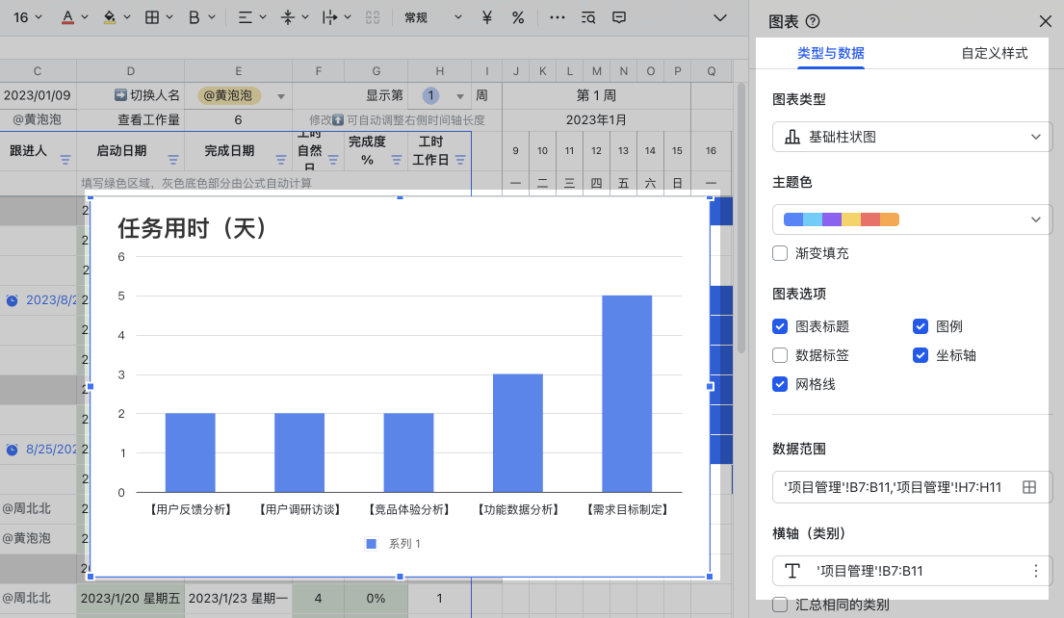Click the help icon next to 图表
The width and height of the screenshot is (1064, 618).
click(x=813, y=22)
